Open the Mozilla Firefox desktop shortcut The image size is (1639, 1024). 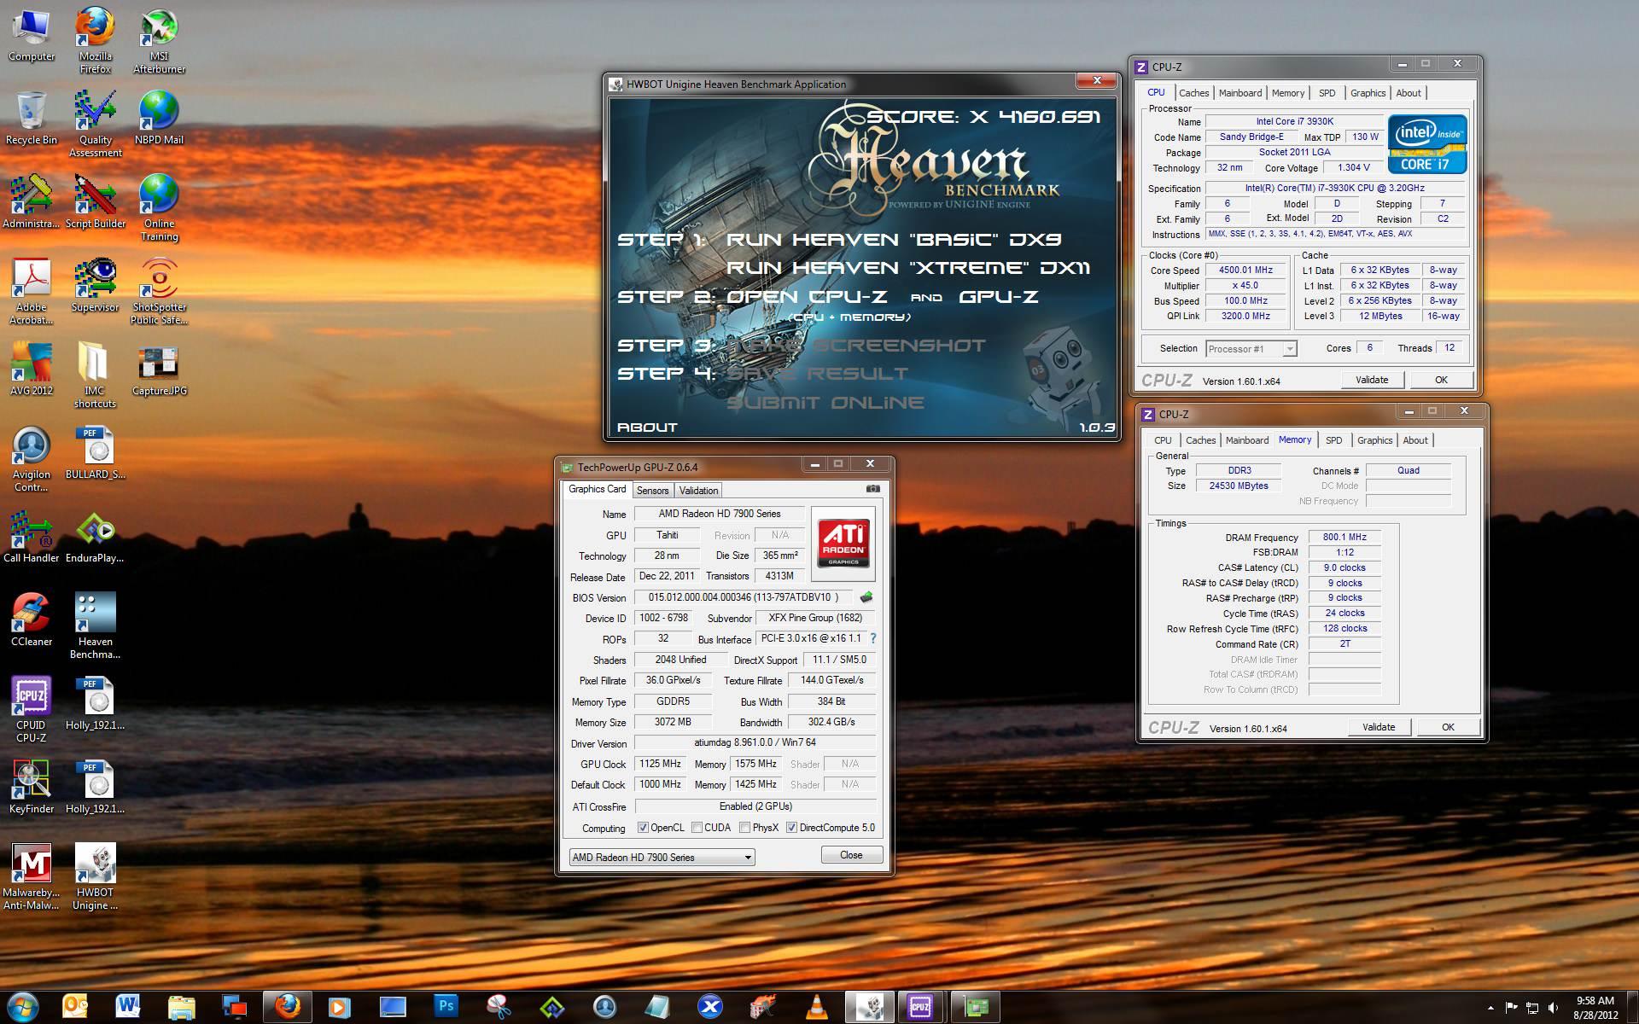point(95,41)
